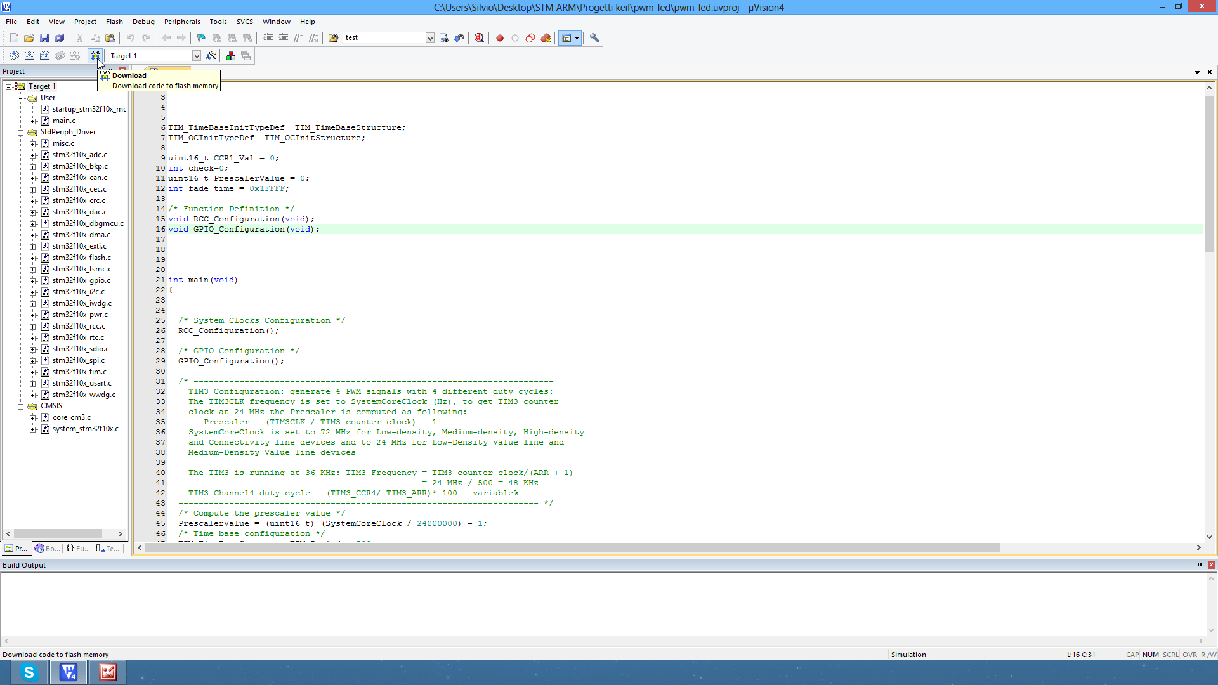Toggle the Build Output pin icon

coord(1200,565)
